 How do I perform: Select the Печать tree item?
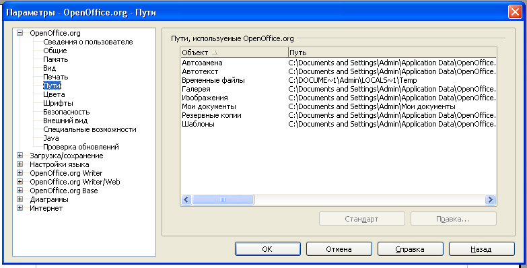56,77
